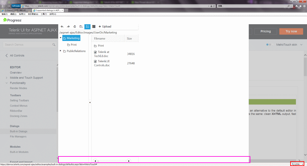Image resolution: width=307 pixels, height=166 pixels.
Task: Open the Editor Overview demo
Action: 16,73
